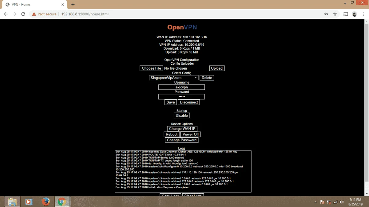Click the ROUTE_GATEWAY 10.64.64.1 log entry
The width and height of the screenshot is (369, 207).
click(x=150, y=155)
